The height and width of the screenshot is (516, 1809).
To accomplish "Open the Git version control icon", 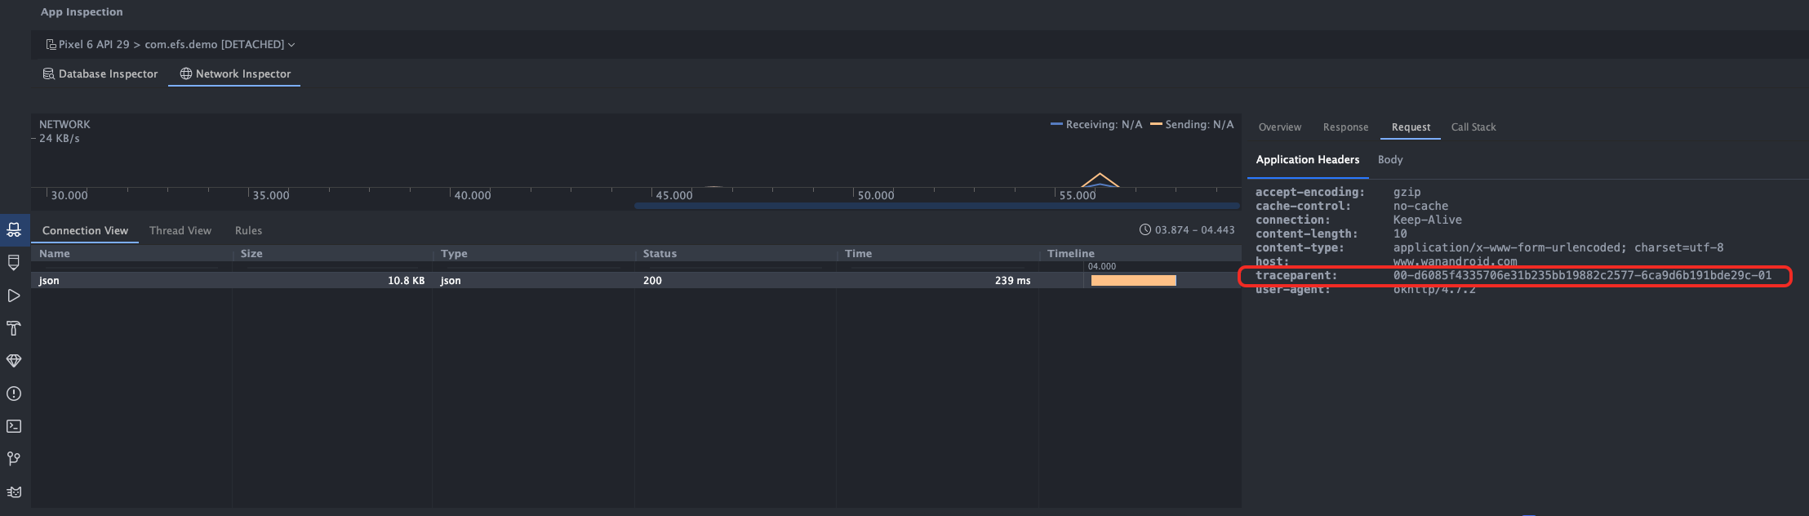I will click(x=14, y=459).
